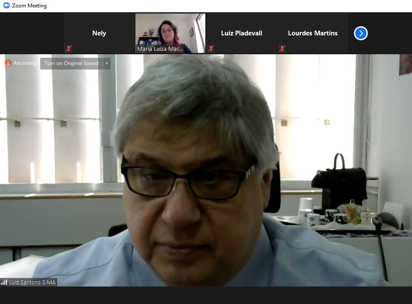Select Lourdes Martins' participant tile

(x=312, y=33)
